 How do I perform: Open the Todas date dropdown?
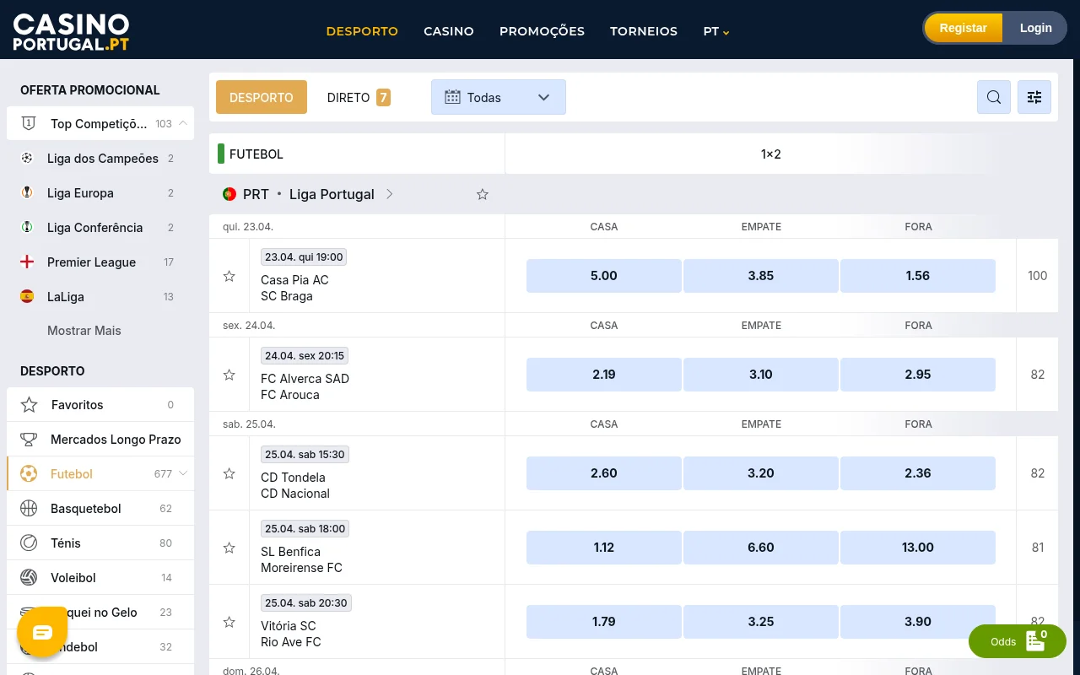point(499,97)
